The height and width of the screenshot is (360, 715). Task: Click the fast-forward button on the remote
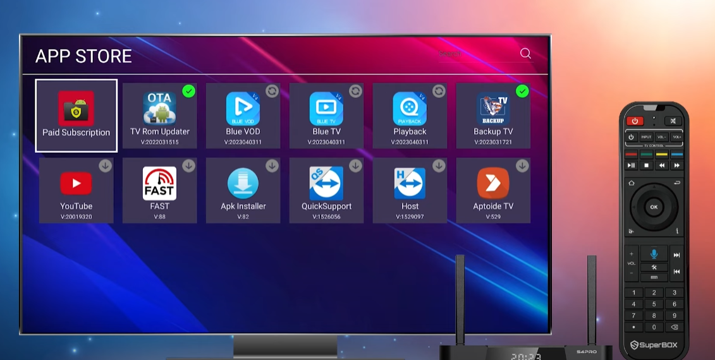[x=676, y=165]
